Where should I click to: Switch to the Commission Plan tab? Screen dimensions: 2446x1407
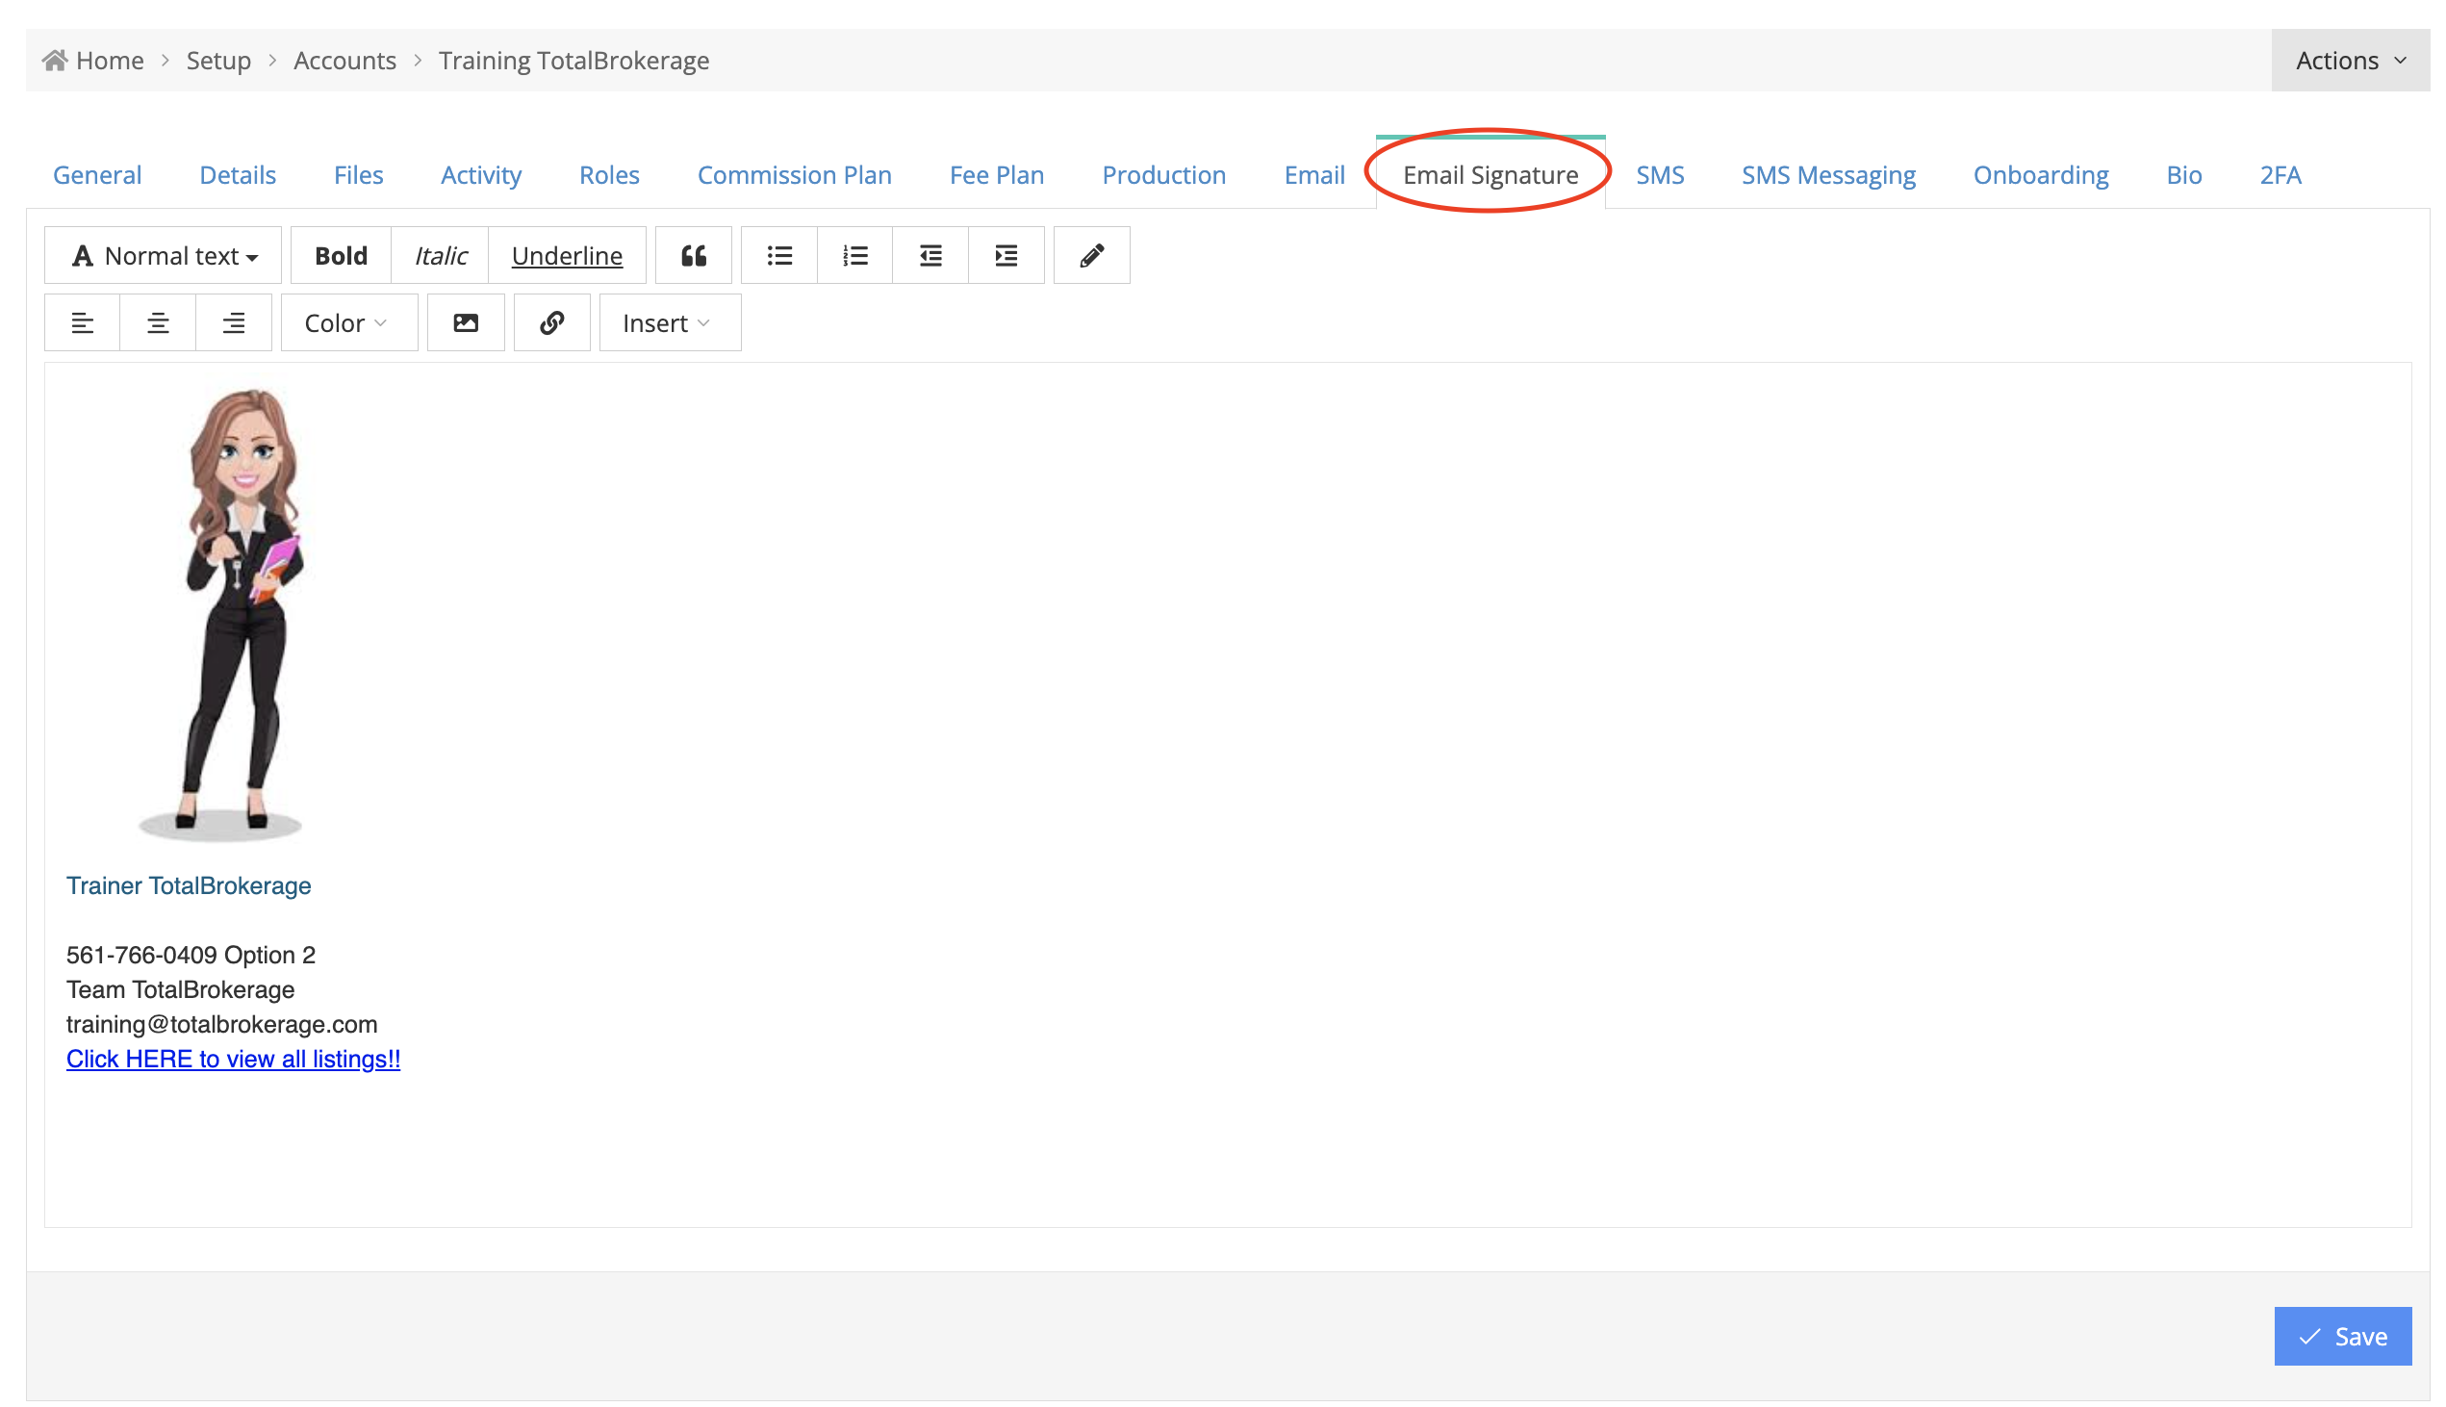pos(793,175)
